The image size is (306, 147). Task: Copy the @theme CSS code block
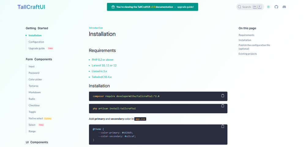coord(223,126)
